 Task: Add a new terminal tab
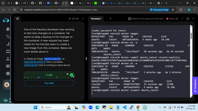110,19
